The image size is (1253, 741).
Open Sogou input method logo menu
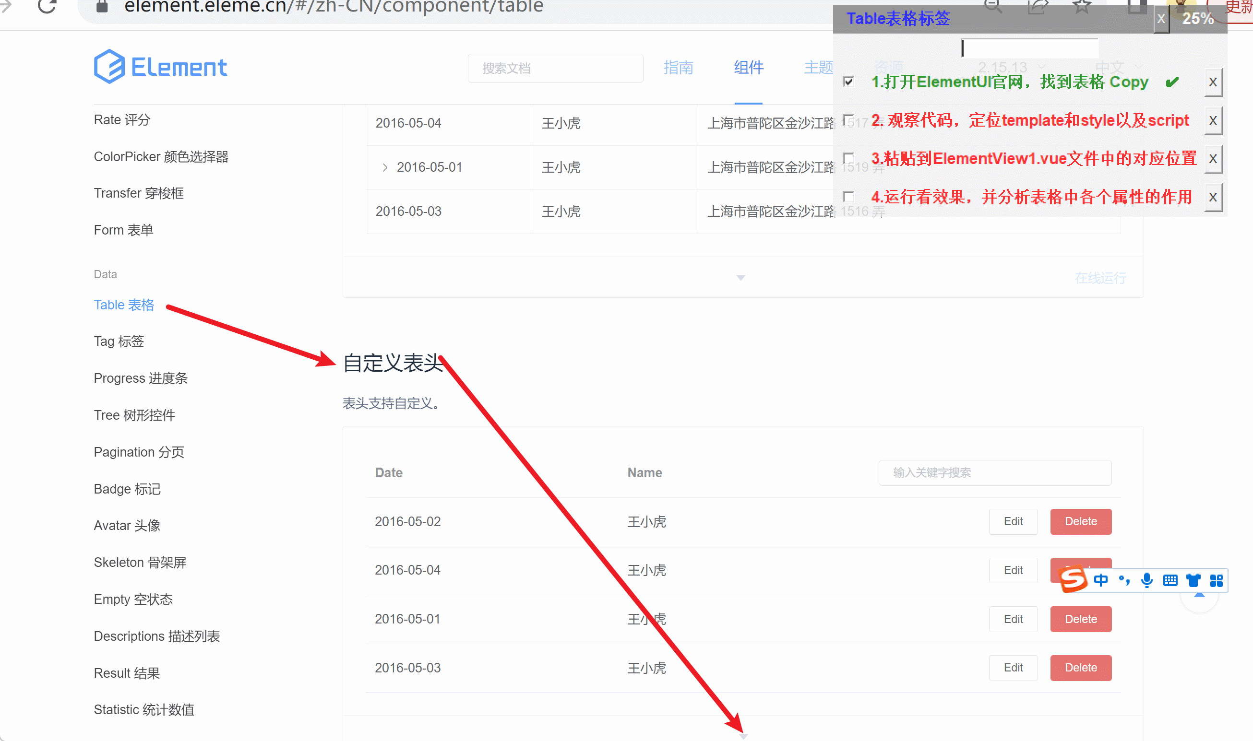1073,580
